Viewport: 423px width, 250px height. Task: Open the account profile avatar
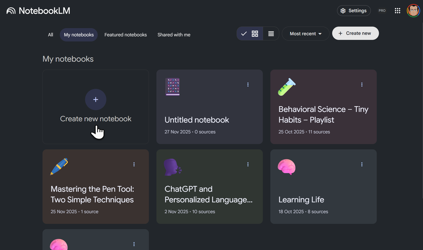tap(413, 11)
